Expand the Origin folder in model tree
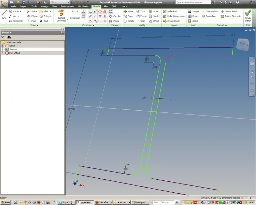This screenshot has height=205, width=256. (x=3, y=46)
